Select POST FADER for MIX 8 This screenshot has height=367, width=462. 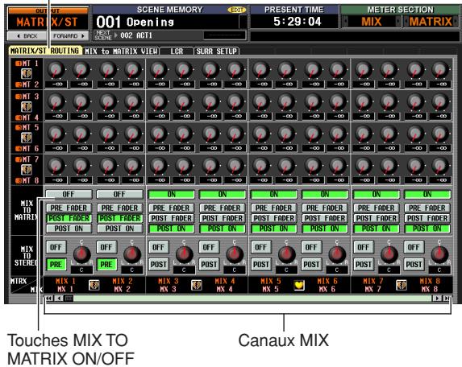(x=427, y=218)
